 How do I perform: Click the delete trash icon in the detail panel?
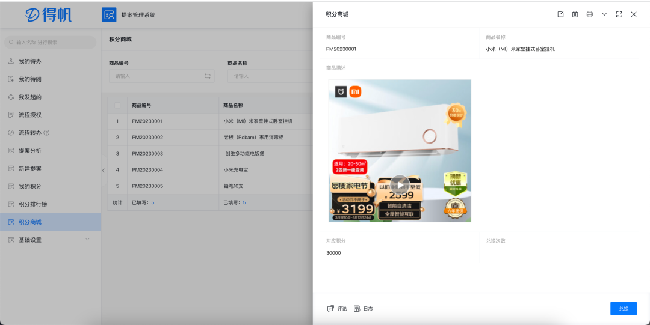575,14
